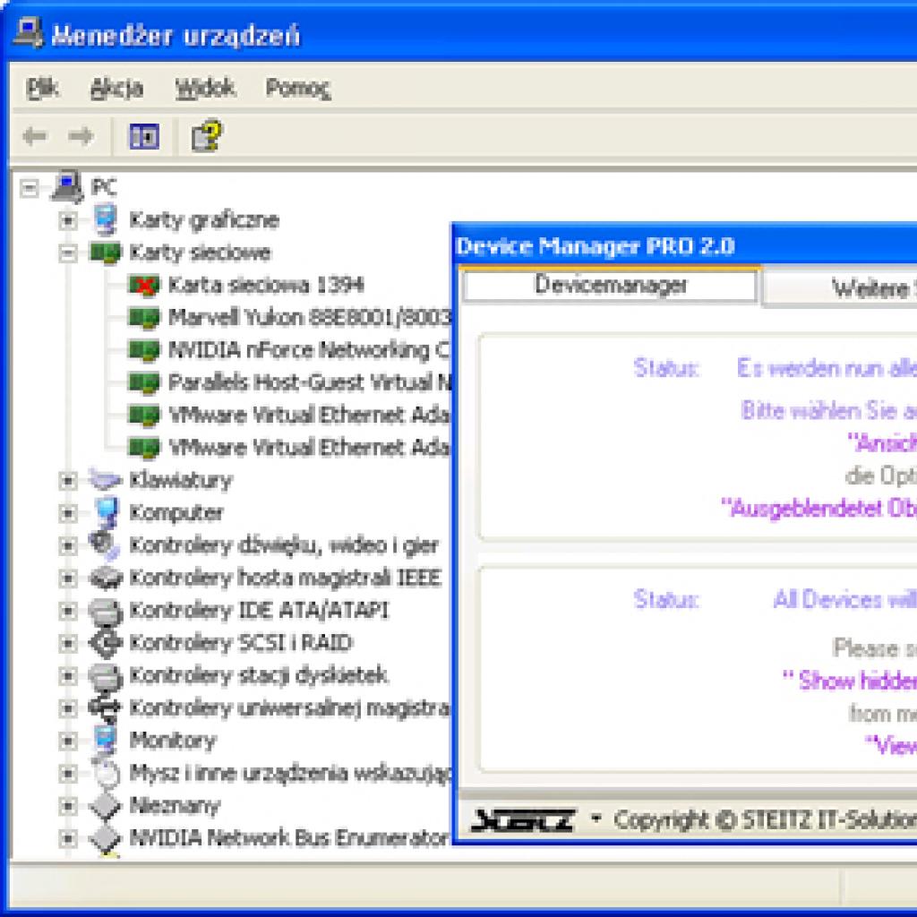The image size is (917, 917).
Task: Click the Kontrolery IDE ATA/ATAPI icon
Action: 106,611
